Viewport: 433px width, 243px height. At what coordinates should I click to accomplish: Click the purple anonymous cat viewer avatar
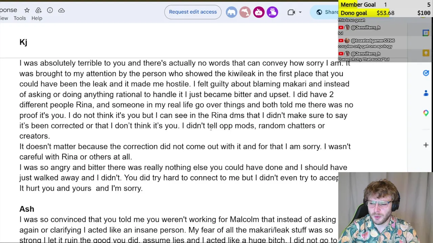coord(272,12)
